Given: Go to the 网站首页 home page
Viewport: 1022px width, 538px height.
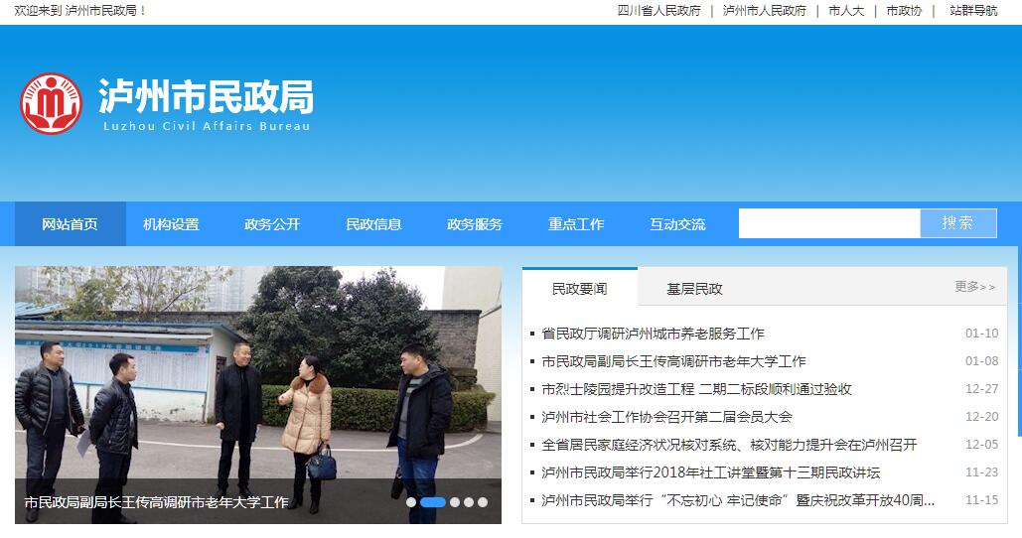Looking at the screenshot, I should point(70,224).
